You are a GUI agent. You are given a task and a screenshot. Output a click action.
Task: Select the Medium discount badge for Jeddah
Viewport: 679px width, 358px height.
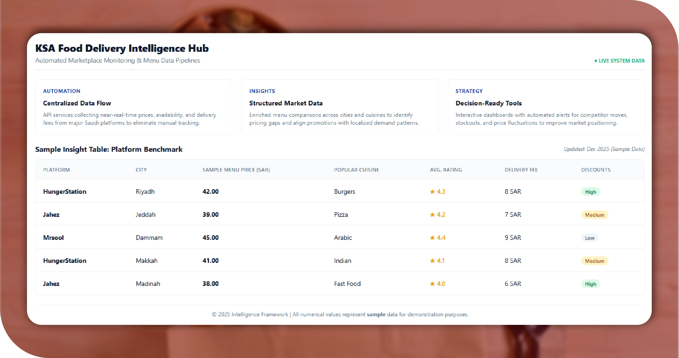click(594, 215)
